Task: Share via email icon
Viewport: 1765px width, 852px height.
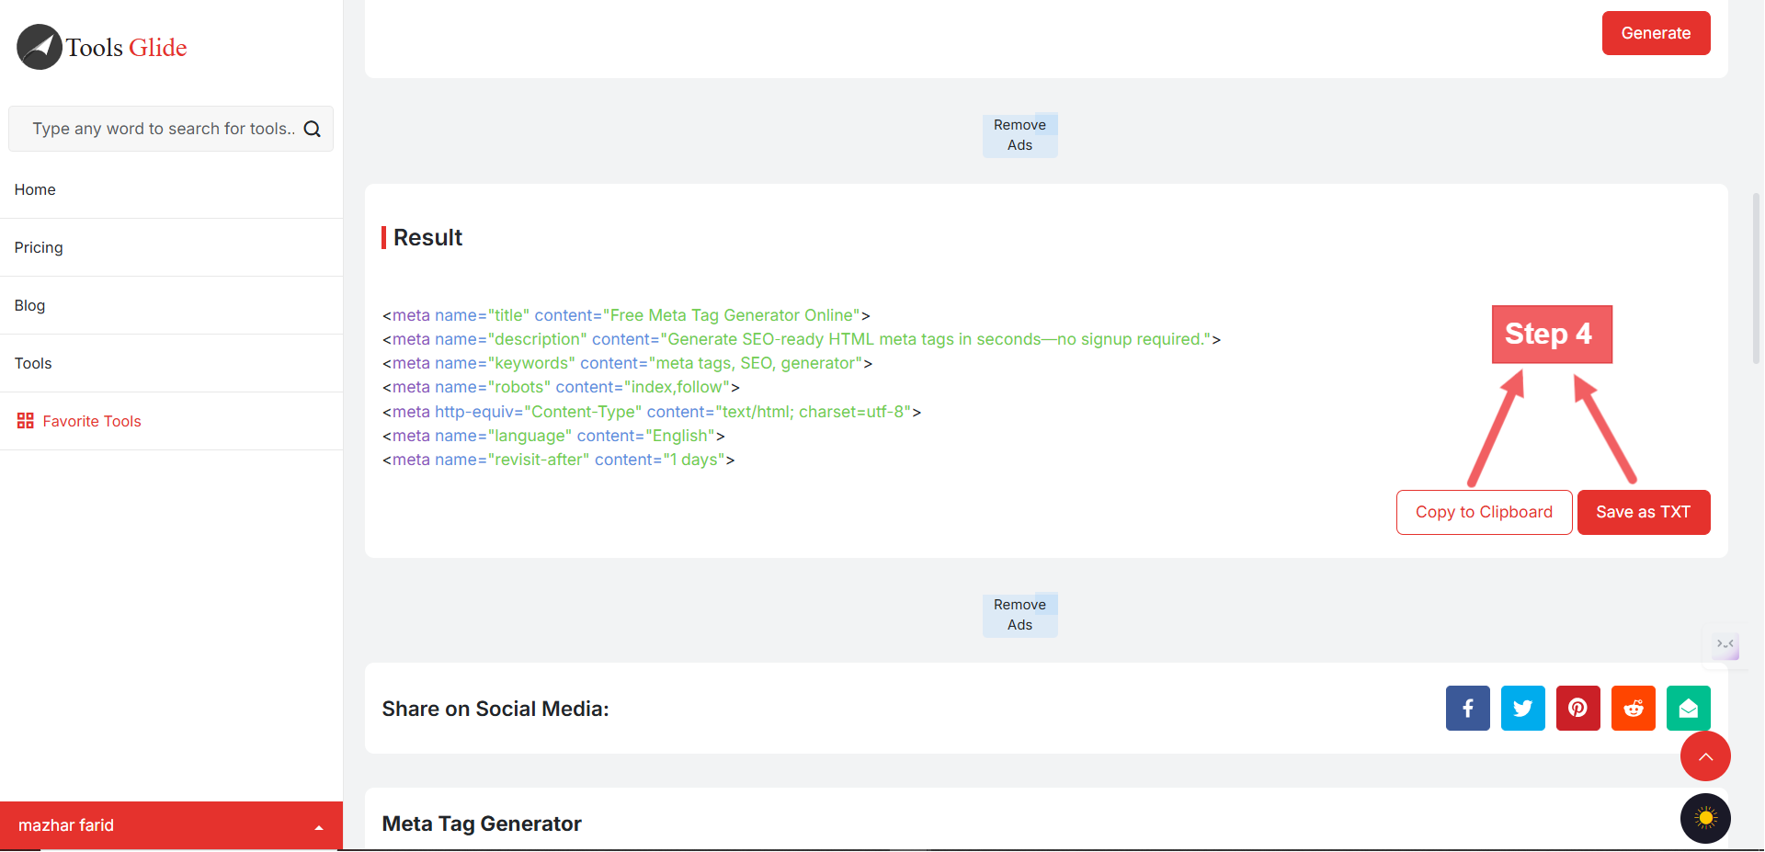Action: click(1688, 708)
